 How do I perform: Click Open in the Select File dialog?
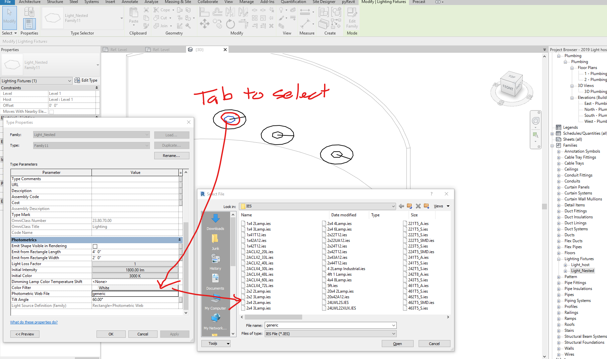pos(397,343)
